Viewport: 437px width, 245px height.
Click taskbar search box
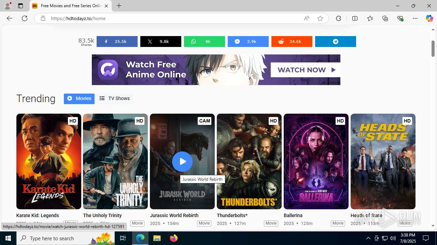66,238
